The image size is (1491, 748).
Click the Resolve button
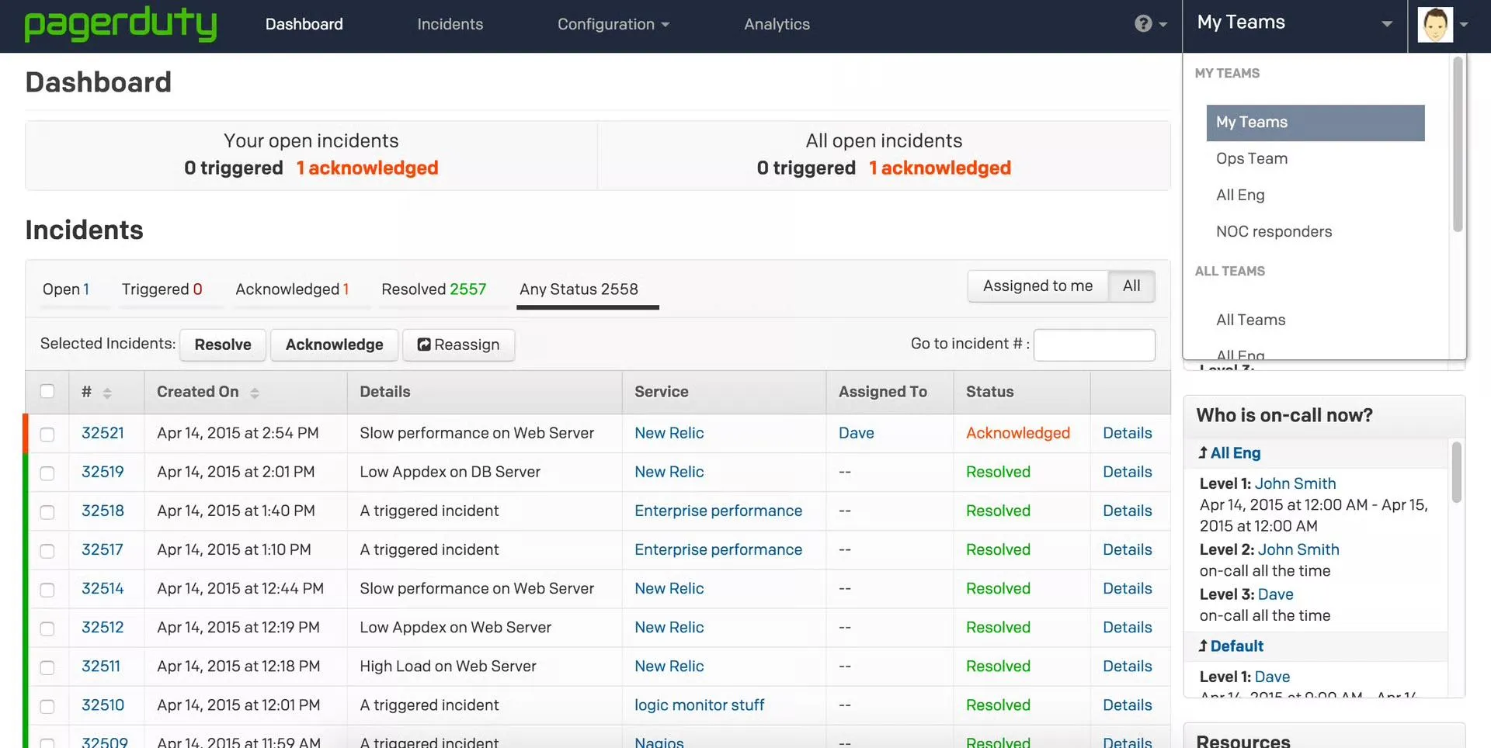tap(223, 345)
